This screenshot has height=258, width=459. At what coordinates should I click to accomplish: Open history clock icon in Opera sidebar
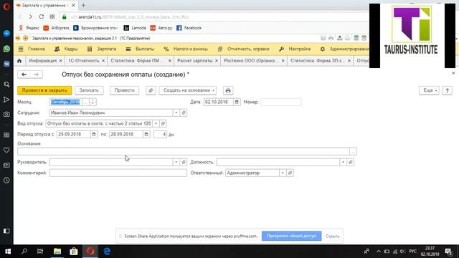tap(6, 181)
